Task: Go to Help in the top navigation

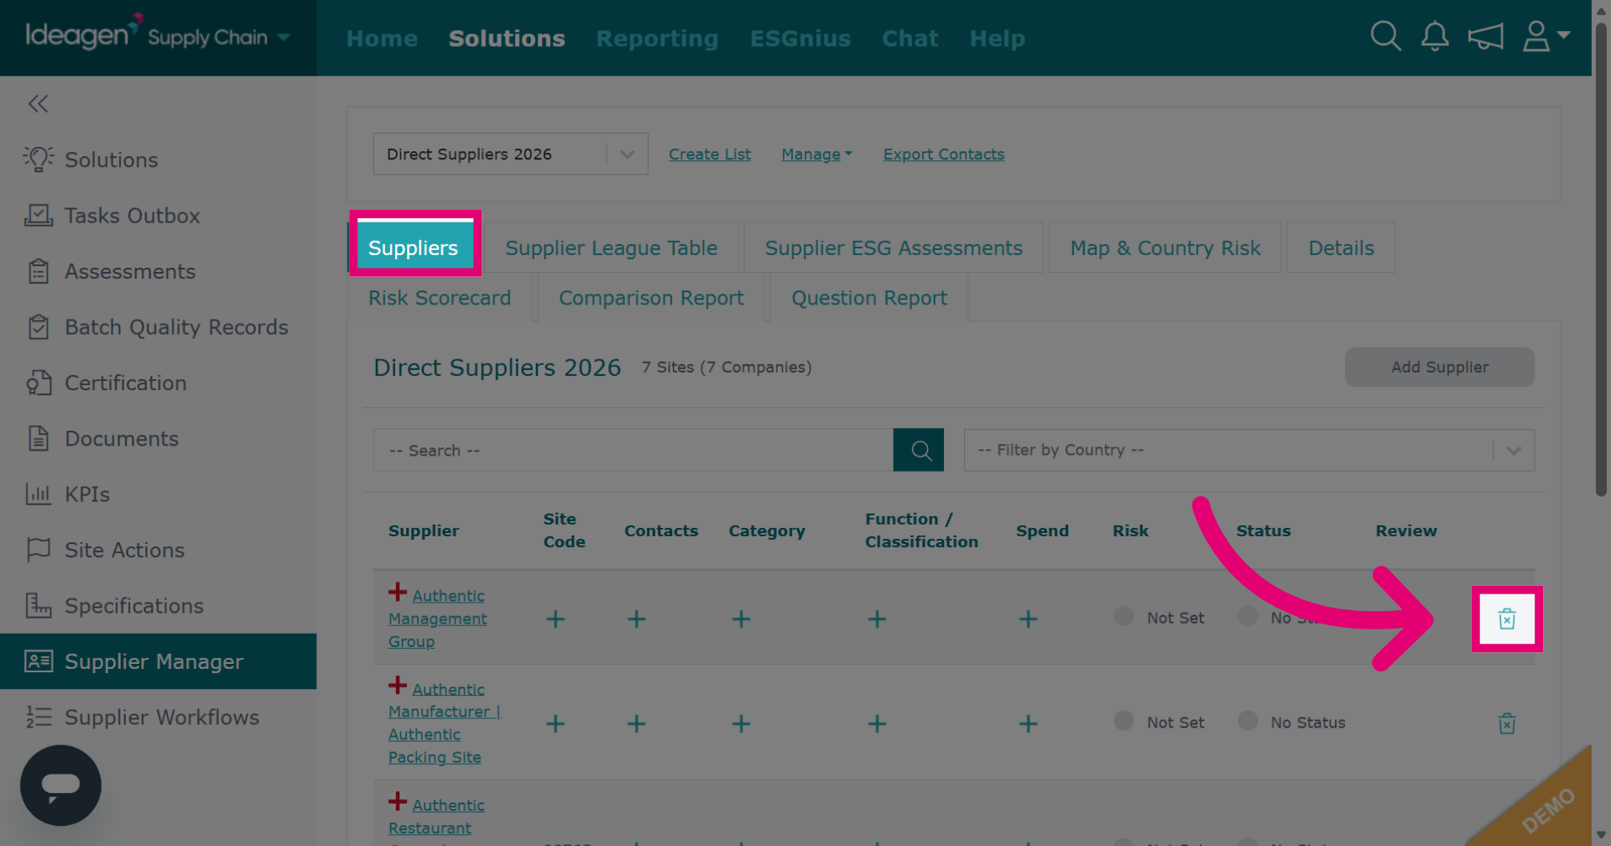Action: tap(998, 39)
